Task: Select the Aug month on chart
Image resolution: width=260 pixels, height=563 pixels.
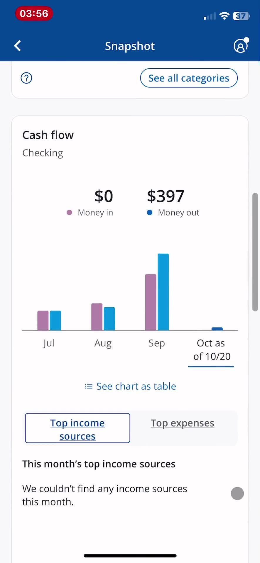Action: click(103, 343)
